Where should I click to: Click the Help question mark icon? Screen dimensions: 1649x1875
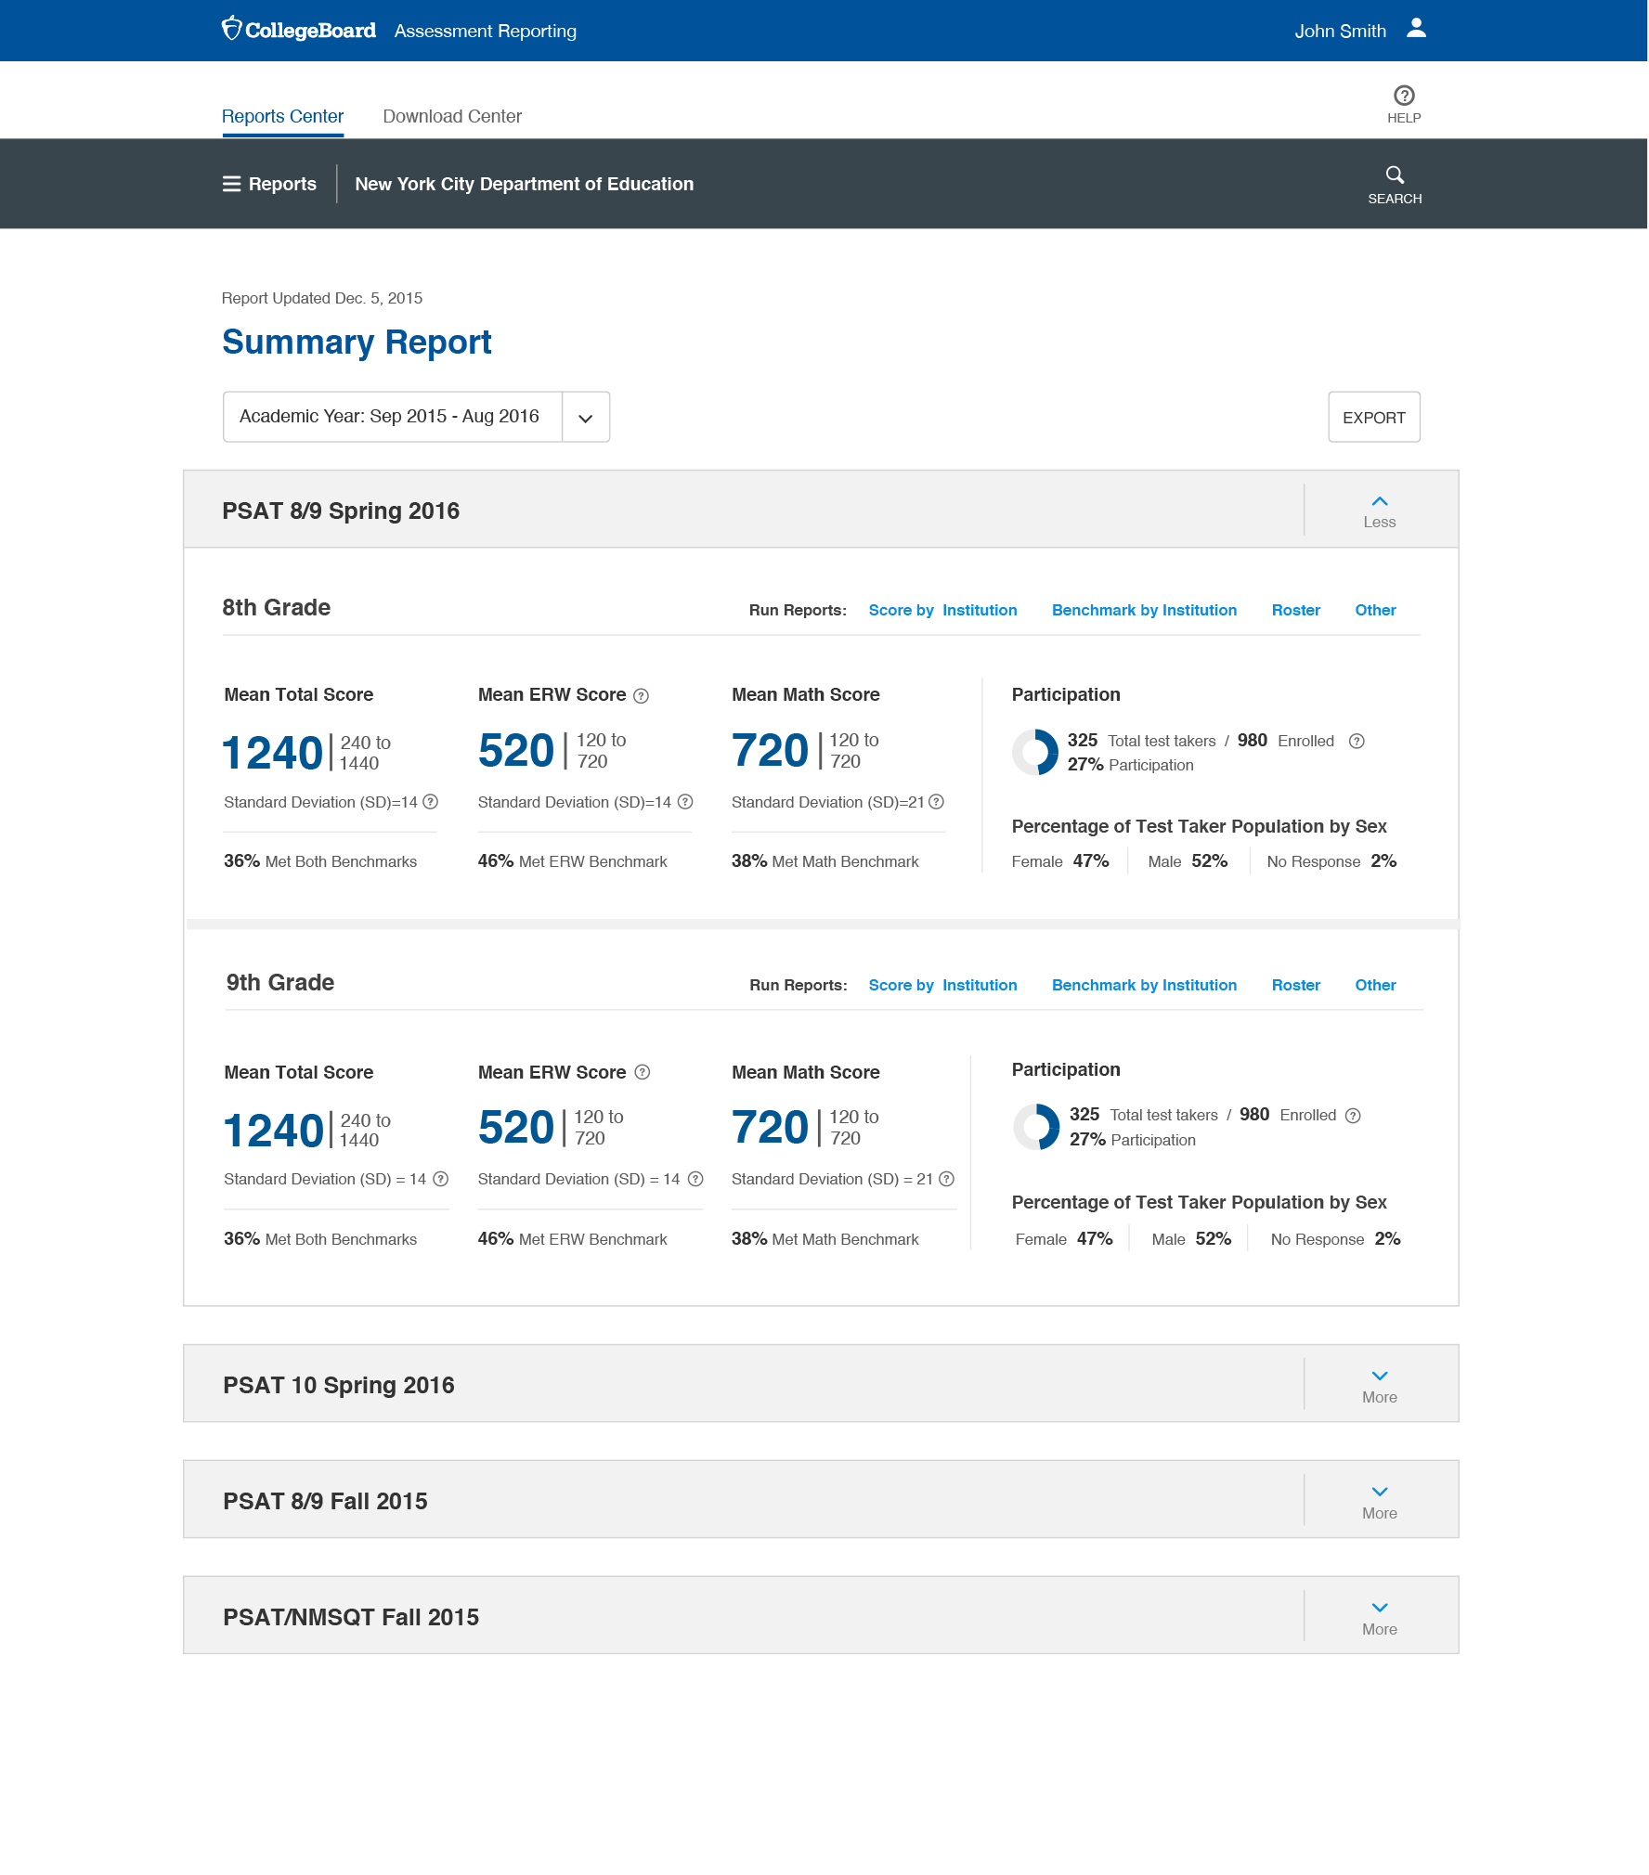click(1403, 94)
